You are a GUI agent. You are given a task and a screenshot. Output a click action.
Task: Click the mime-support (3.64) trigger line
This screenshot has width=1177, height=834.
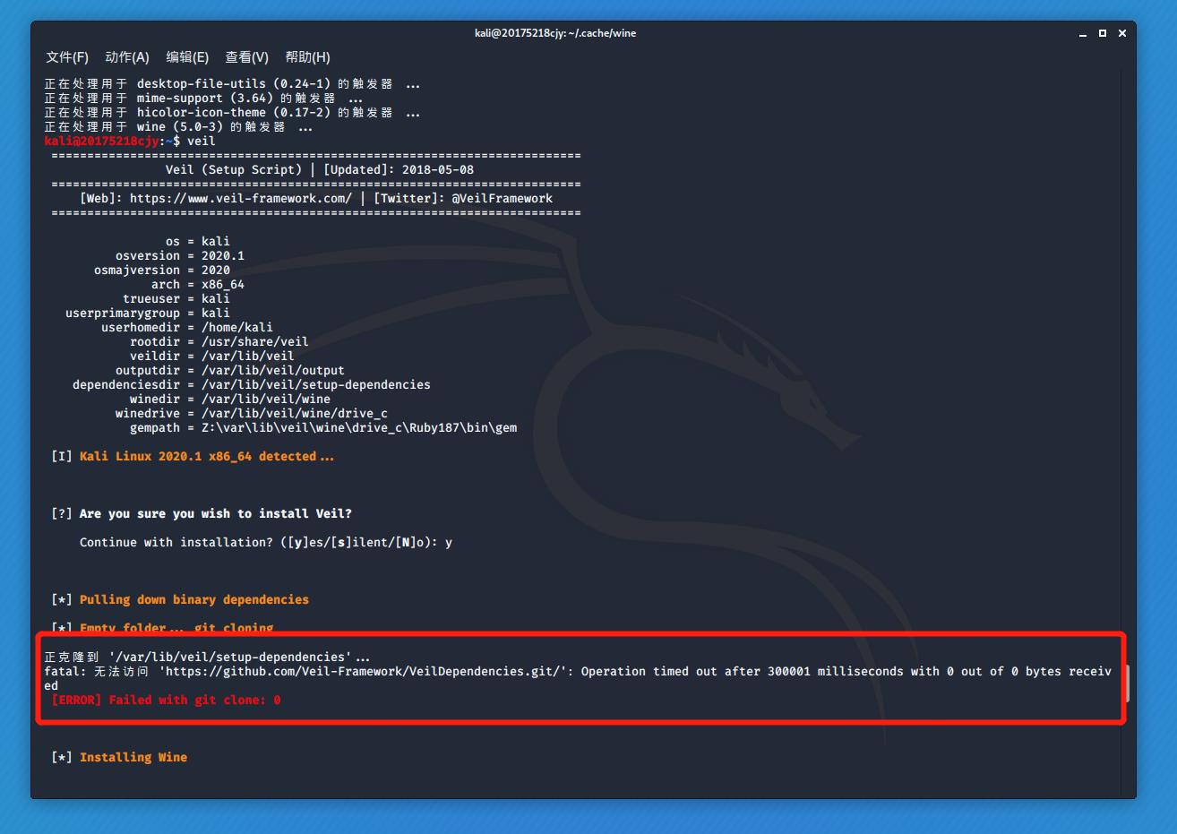[x=203, y=99]
